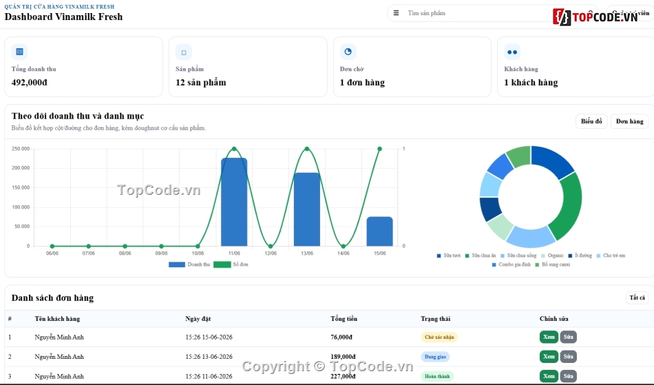The height and width of the screenshot is (385, 654).
Task: Click the large green doughnut segment
Action: pyautogui.click(x=569, y=207)
